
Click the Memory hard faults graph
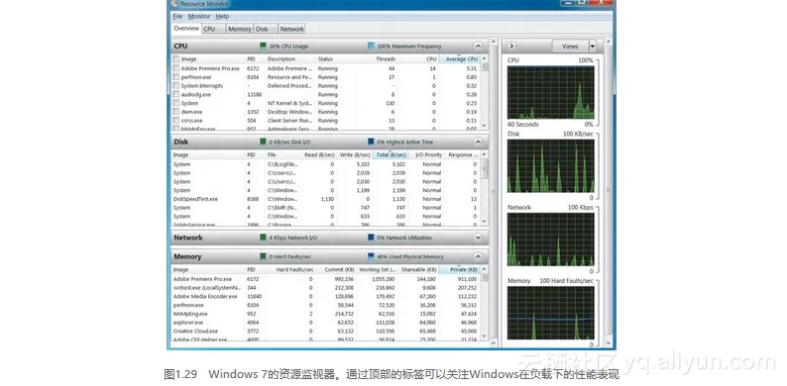pyautogui.click(x=550, y=314)
